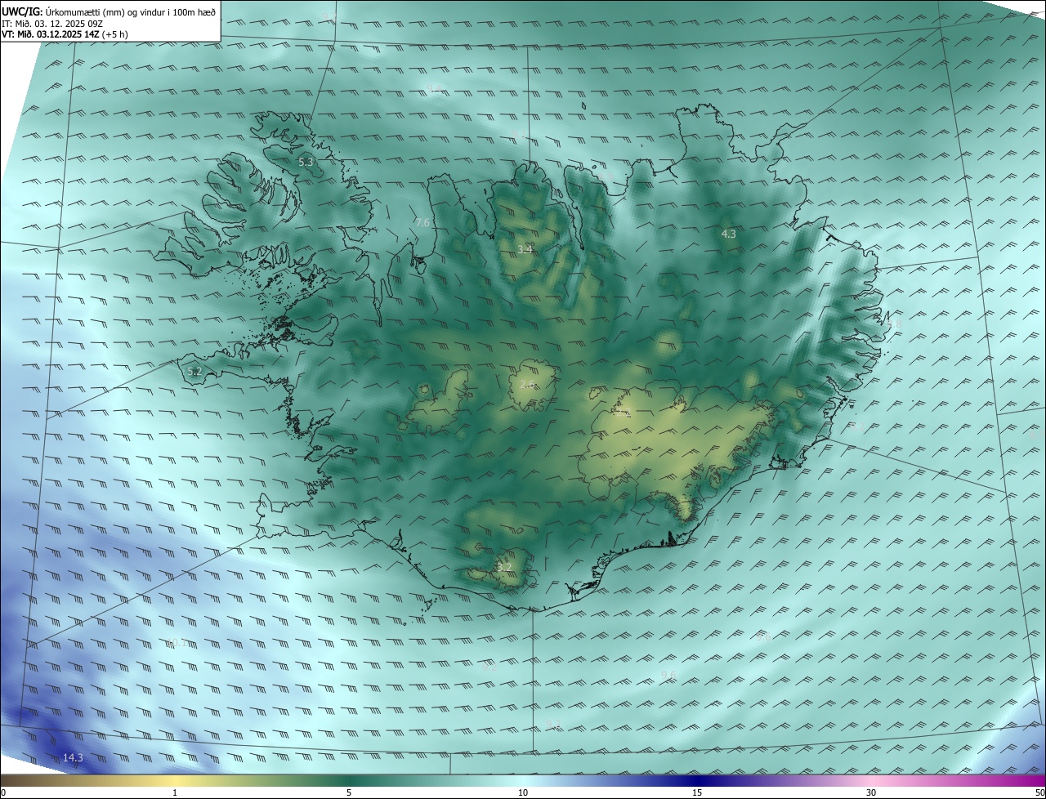This screenshot has width=1046, height=799.
Task: Click the 7.6 value label on the map
Action: pyautogui.click(x=422, y=222)
